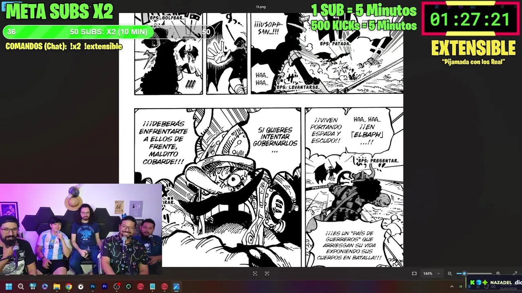
Task: Click the 13.png file name title
Action: (261, 7)
